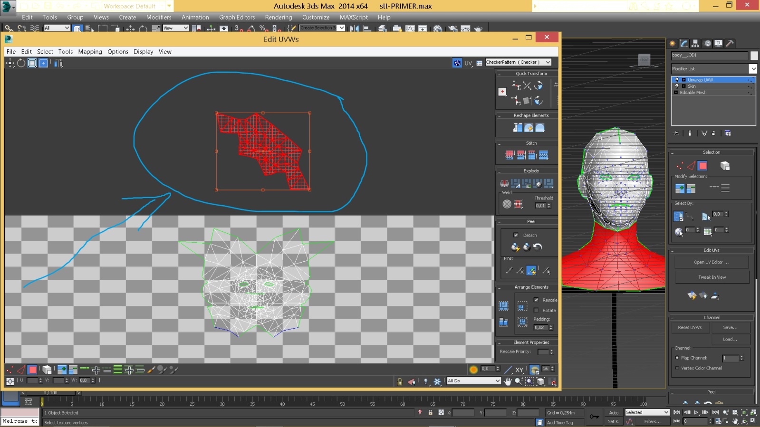Select the Rotate tool in Edit UVWs toolbar

[21, 63]
